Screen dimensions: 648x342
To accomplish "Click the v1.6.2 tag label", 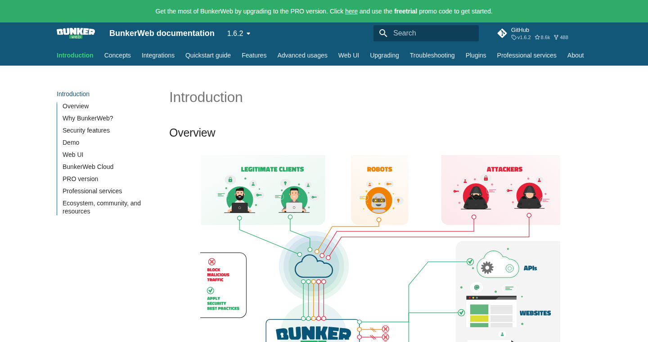I will click(x=521, y=37).
